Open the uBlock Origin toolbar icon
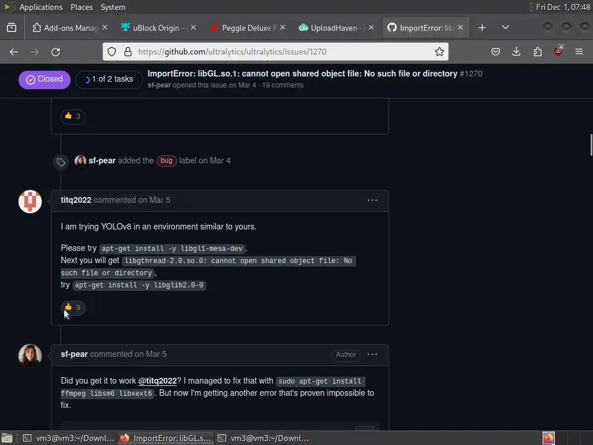The image size is (593, 445). [558, 51]
